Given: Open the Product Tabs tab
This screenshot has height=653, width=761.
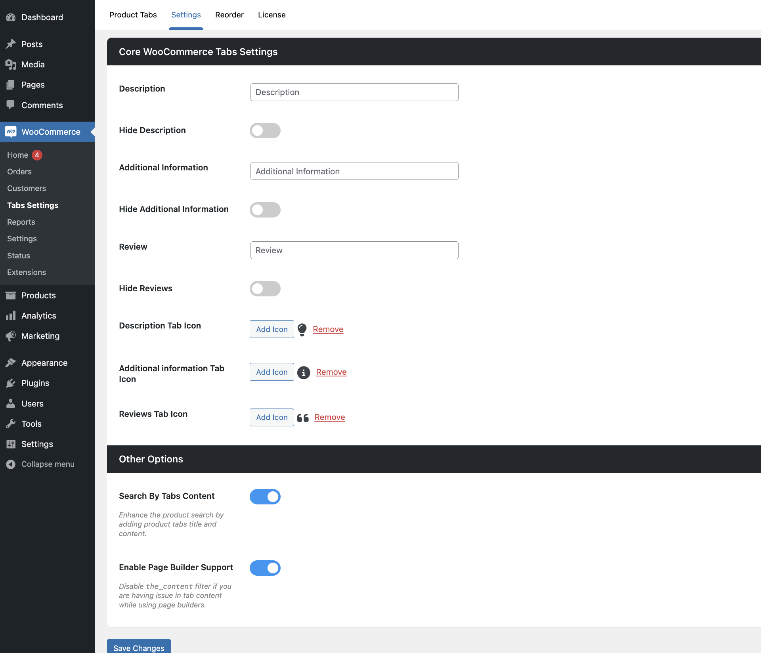Looking at the screenshot, I should [x=133, y=15].
